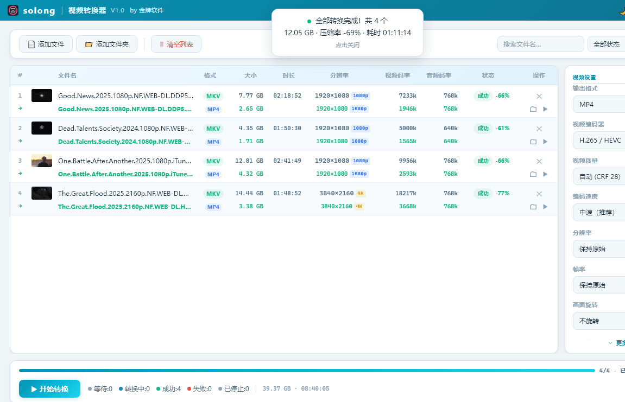Open the 视频编码器 H.265 dropdown
The image size is (625, 402).
[598, 141]
